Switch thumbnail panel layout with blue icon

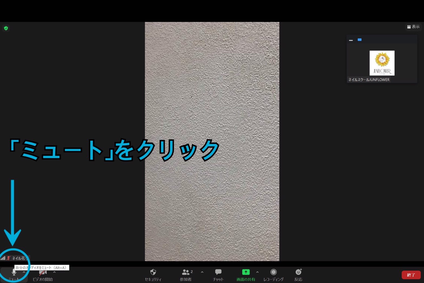(x=360, y=40)
